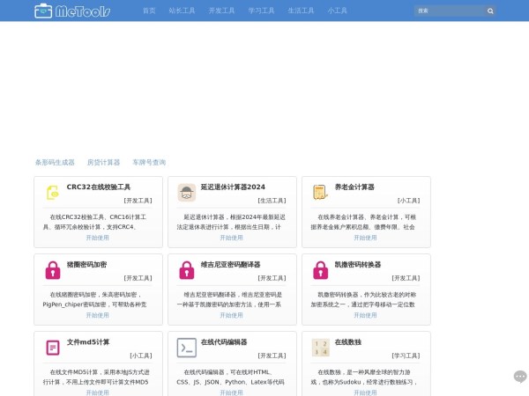
Task: Click the 条形码生成器 link
Action: [x=55, y=162]
